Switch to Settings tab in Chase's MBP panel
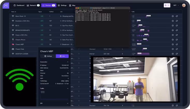This screenshot has height=109, width=190. tap(48, 56)
